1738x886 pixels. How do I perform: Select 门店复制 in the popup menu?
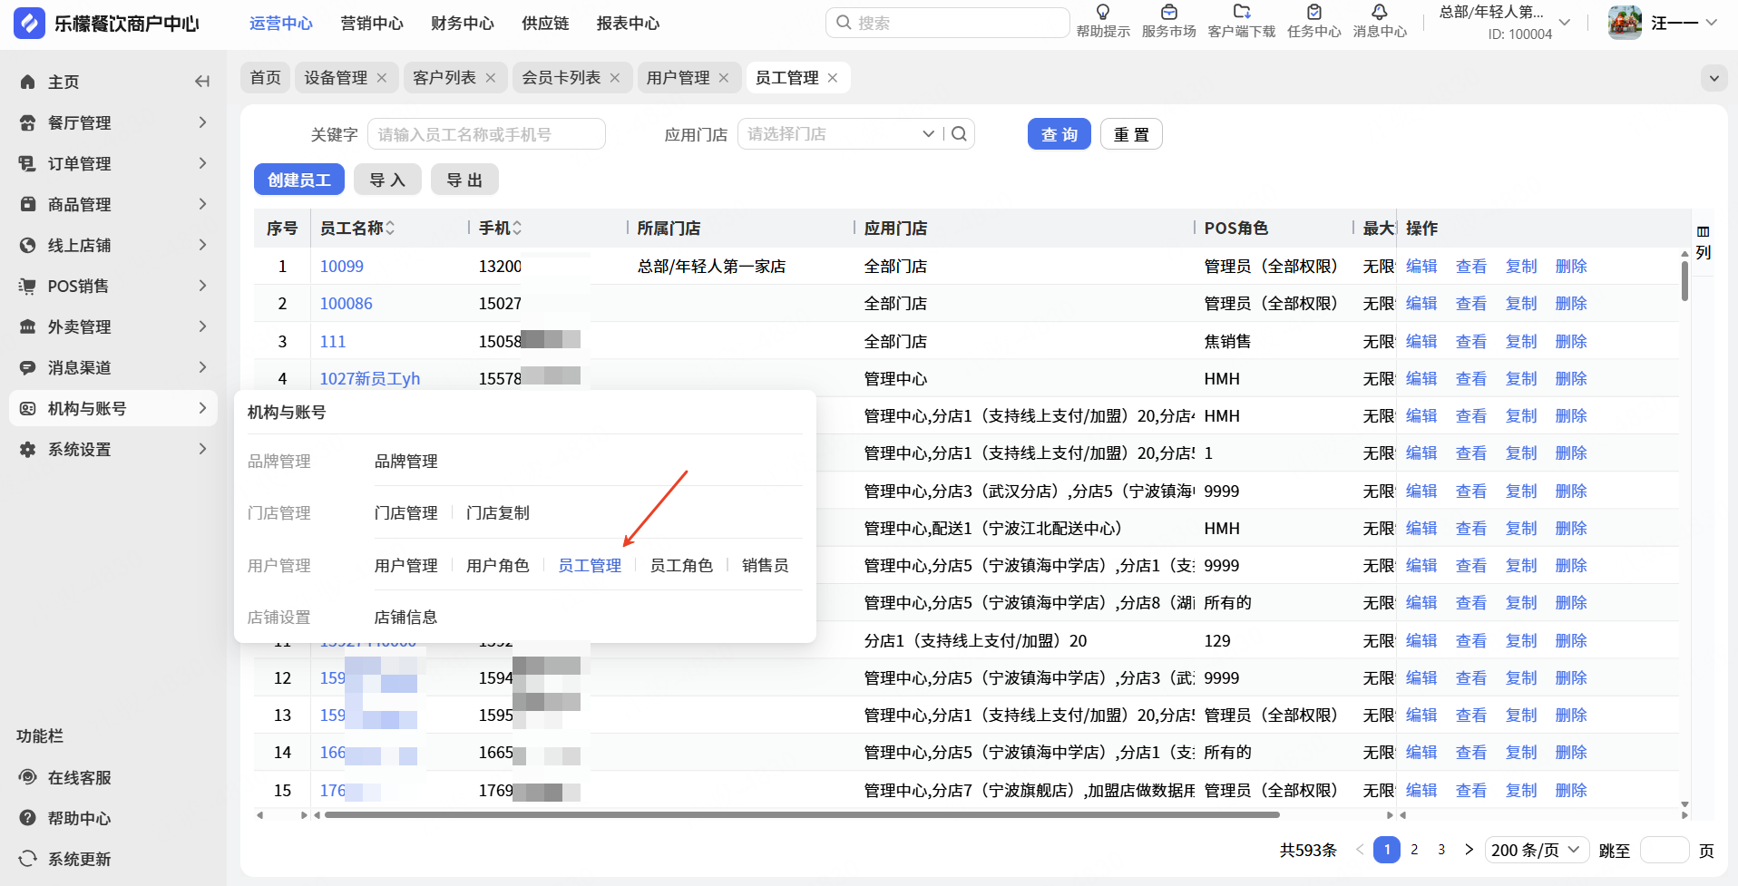[x=497, y=513]
